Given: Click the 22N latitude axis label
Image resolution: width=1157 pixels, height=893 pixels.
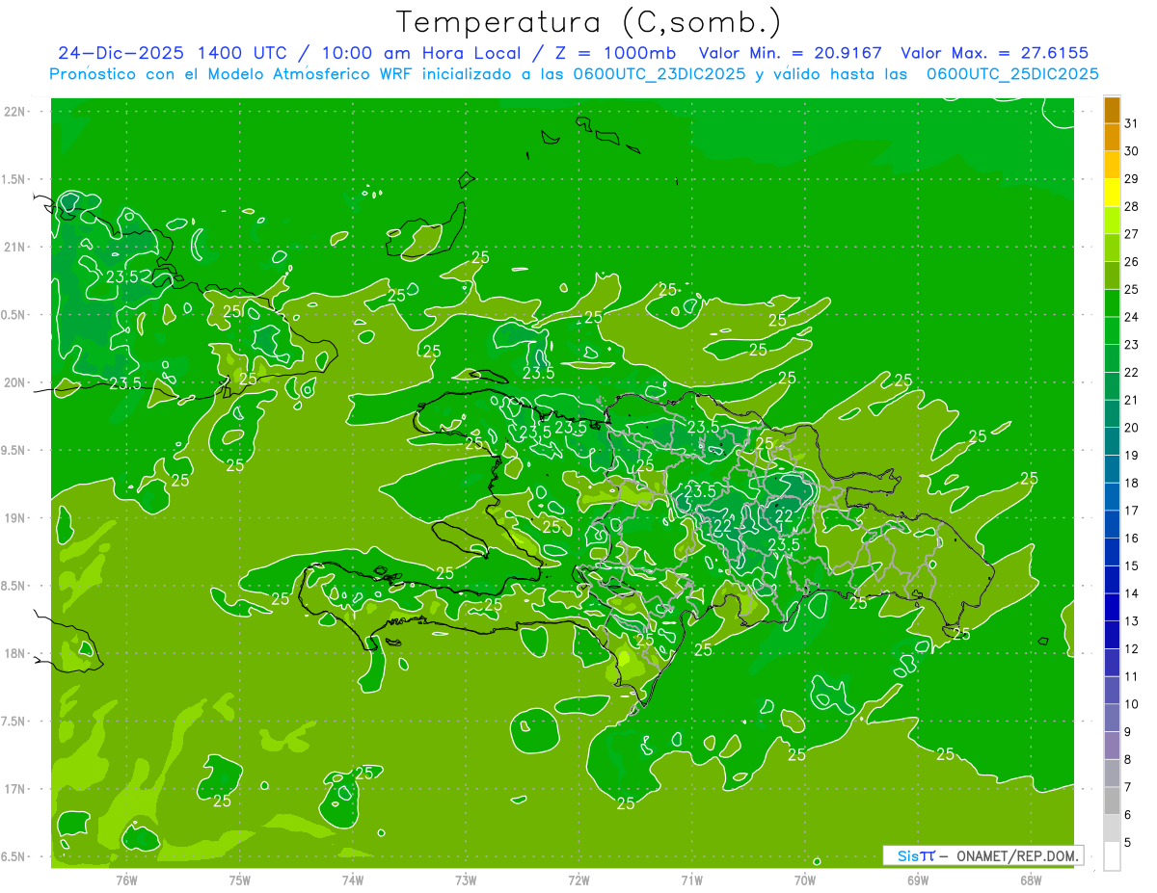Looking at the screenshot, I should pos(14,112).
